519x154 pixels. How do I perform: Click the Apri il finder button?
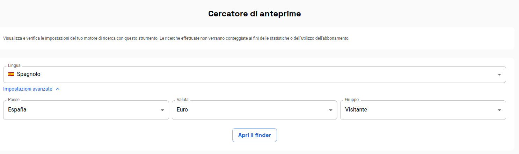click(255, 135)
